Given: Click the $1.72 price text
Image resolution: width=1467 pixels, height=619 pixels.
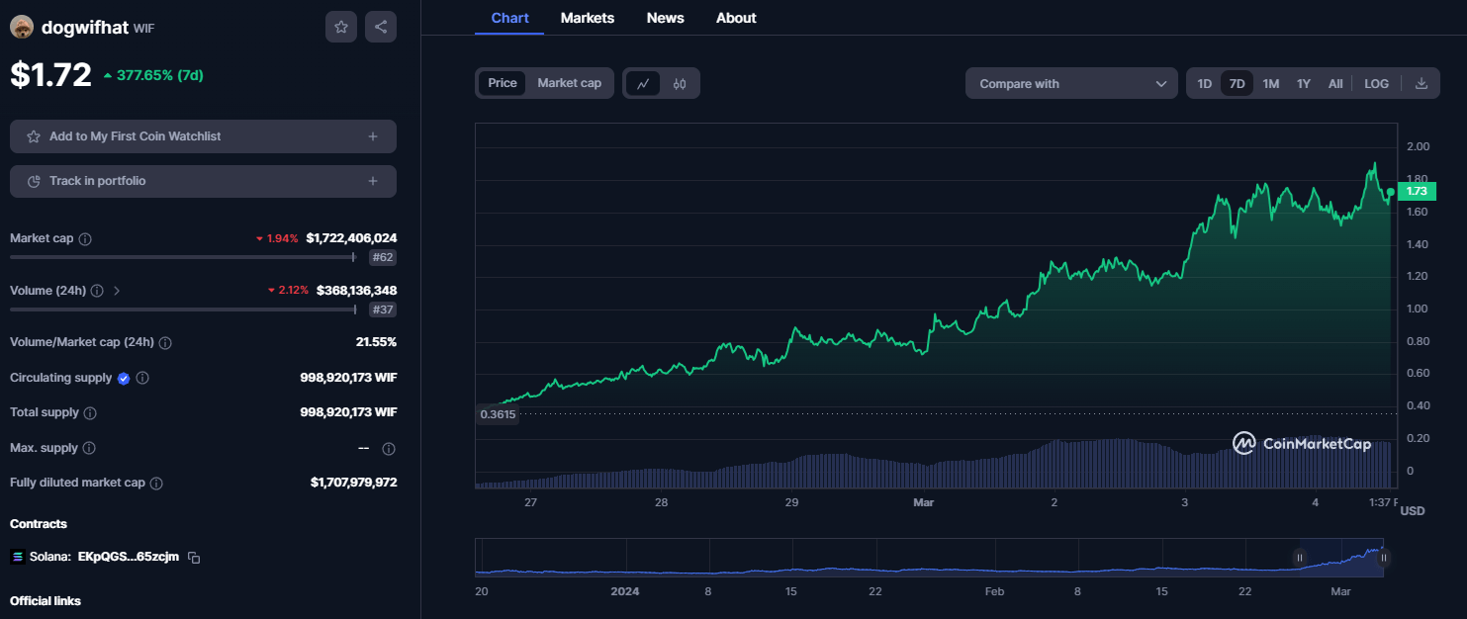Looking at the screenshot, I should (x=50, y=75).
